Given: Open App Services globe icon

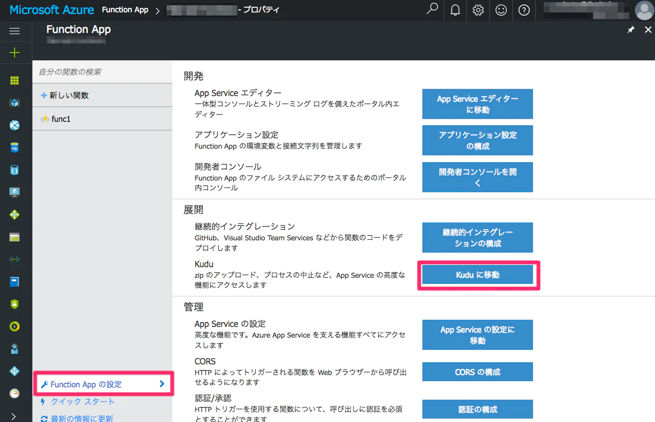Looking at the screenshot, I should (15, 125).
